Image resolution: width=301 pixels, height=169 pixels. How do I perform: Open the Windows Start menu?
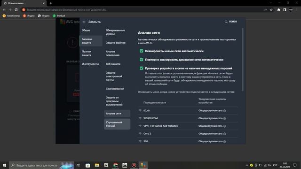[x=4, y=165]
